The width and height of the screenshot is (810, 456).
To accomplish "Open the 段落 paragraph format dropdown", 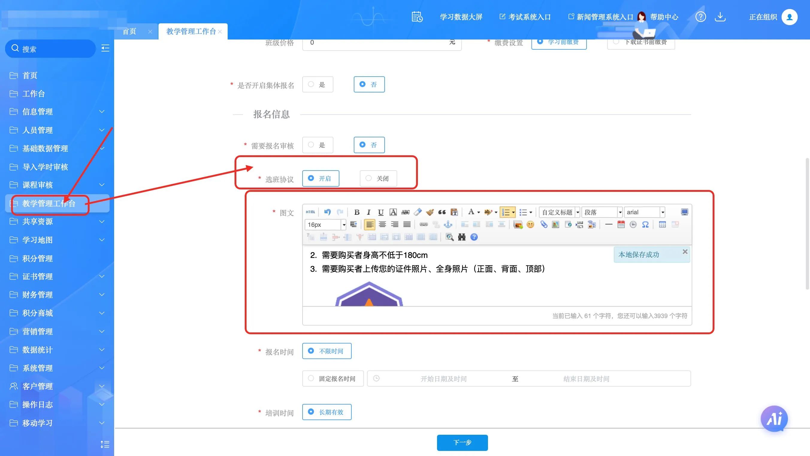I will click(602, 212).
